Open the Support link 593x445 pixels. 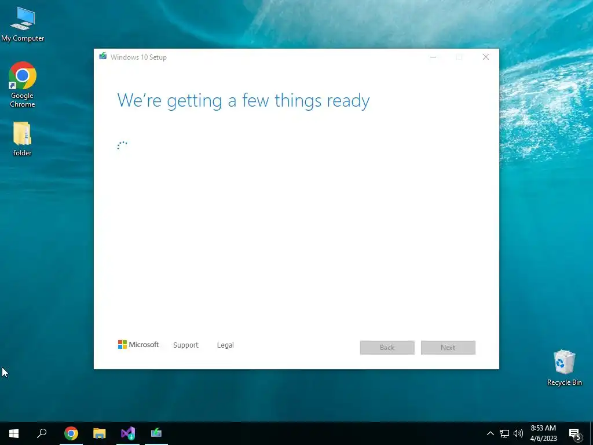pyautogui.click(x=186, y=345)
